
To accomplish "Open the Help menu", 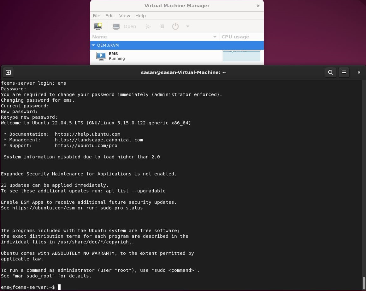I will (140, 15).
